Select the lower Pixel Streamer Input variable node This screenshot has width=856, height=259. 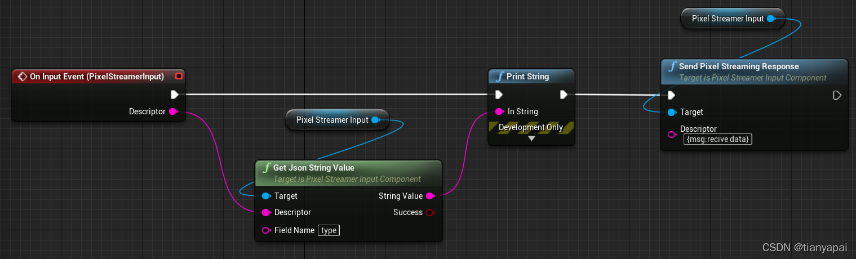click(336, 119)
